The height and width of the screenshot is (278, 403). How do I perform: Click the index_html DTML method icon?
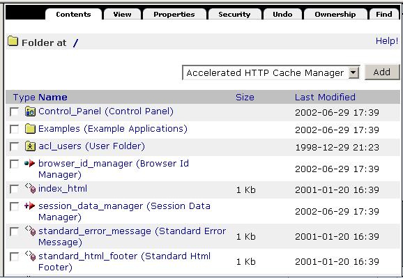30,188
